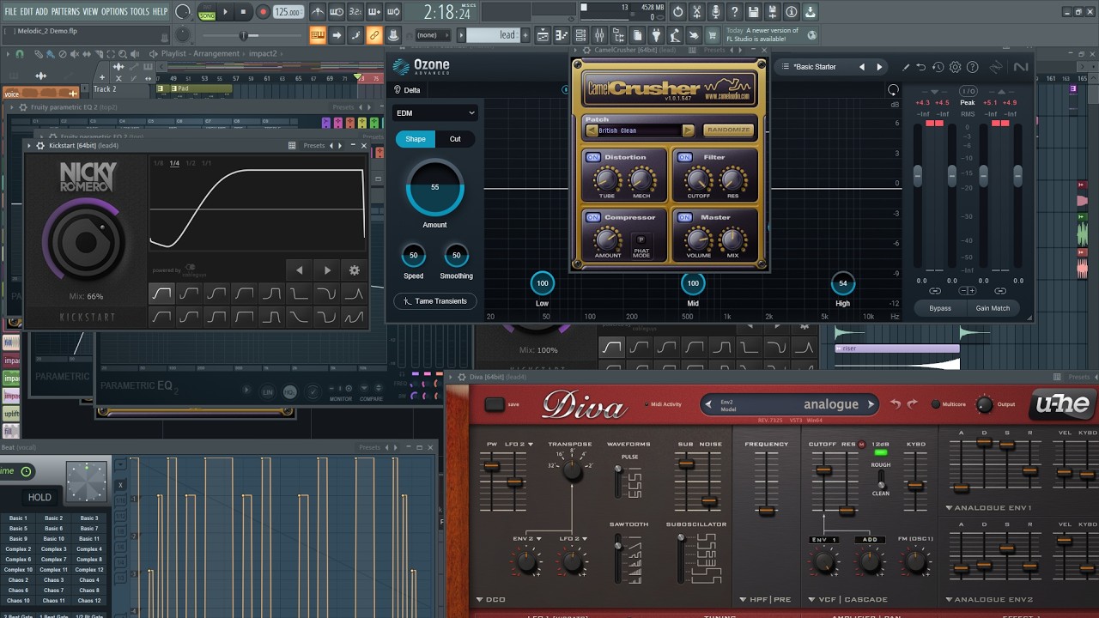Image resolution: width=1099 pixels, height=618 pixels.
Task: Select the Cut mode in Ozone
Action: pyautogui.click(x=455, y=139)
